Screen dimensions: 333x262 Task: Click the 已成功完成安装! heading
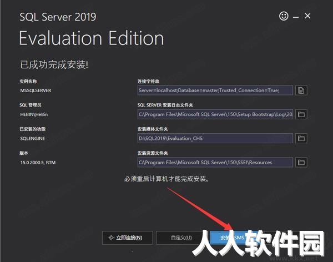point(54,64)
